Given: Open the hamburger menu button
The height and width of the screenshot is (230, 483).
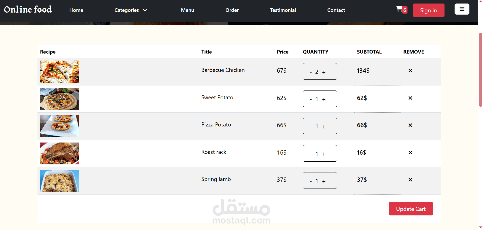Looking at the screenshot, I should (462, 9).
